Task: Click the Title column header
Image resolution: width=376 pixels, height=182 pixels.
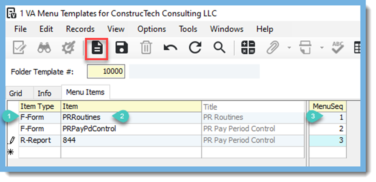Action: pyautogui.click(x=253, y=107)
